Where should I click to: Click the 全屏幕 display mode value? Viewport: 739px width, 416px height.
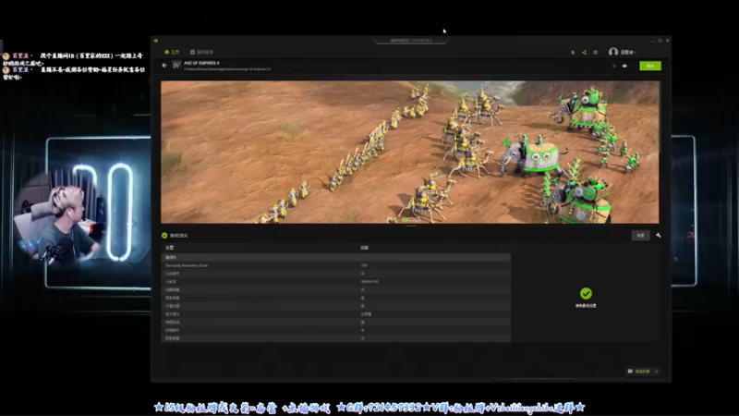[x=366, y=314]
